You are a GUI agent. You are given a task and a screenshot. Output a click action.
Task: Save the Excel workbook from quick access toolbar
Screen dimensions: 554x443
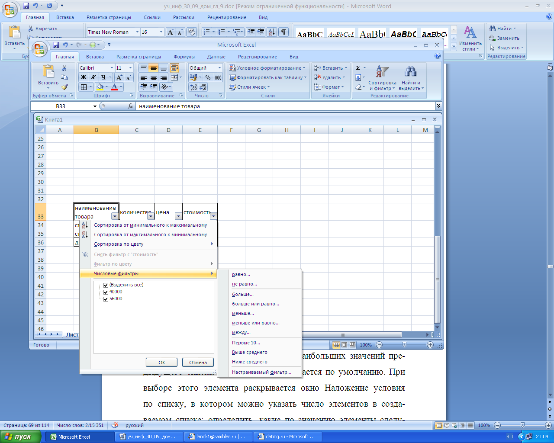pyautogui.click(x=56, y=45)
